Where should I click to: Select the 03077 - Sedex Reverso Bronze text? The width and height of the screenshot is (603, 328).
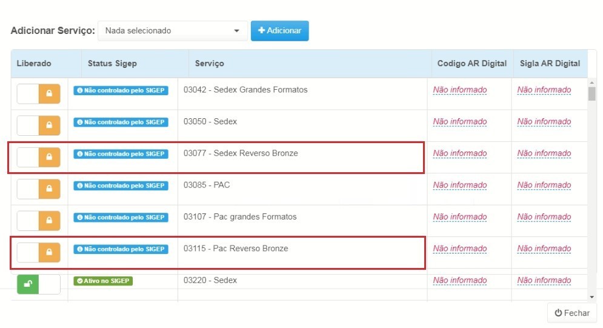[x=241, y=153]
